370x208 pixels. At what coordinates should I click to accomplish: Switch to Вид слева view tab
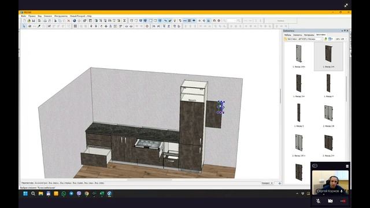coord(99,183)
